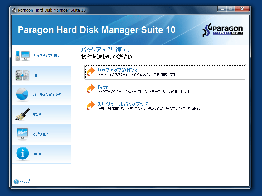Choose the 復元 operation link

click(x=103, y=87)
